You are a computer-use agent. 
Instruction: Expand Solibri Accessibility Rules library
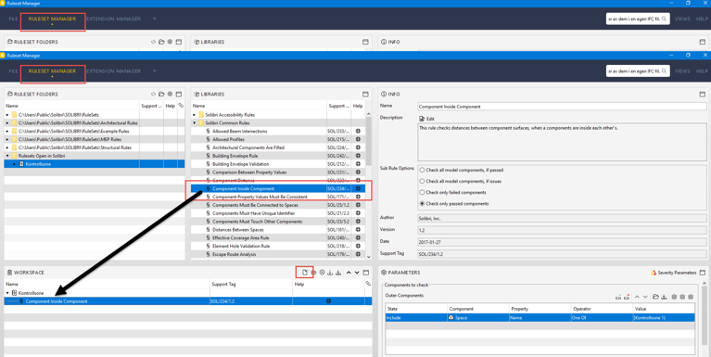[195, 115]
